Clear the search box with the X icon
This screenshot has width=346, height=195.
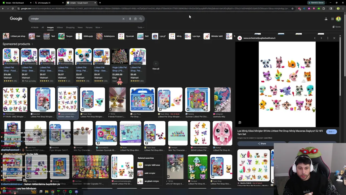tap(124, 19)
